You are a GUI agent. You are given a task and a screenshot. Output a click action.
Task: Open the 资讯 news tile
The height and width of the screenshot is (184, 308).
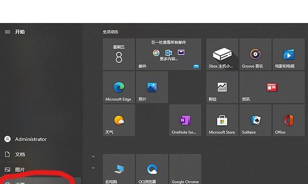[272, 87]
